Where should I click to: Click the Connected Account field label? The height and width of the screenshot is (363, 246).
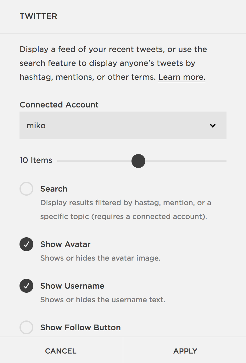[59, 105]
